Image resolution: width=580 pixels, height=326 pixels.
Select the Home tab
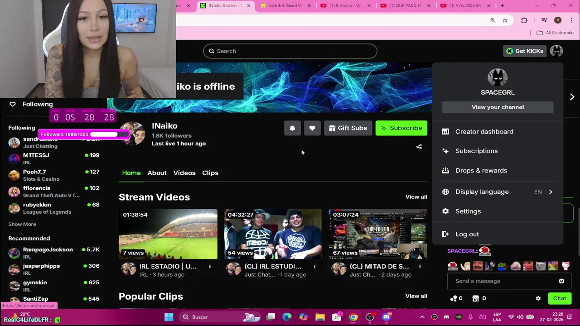pos(131,173)
